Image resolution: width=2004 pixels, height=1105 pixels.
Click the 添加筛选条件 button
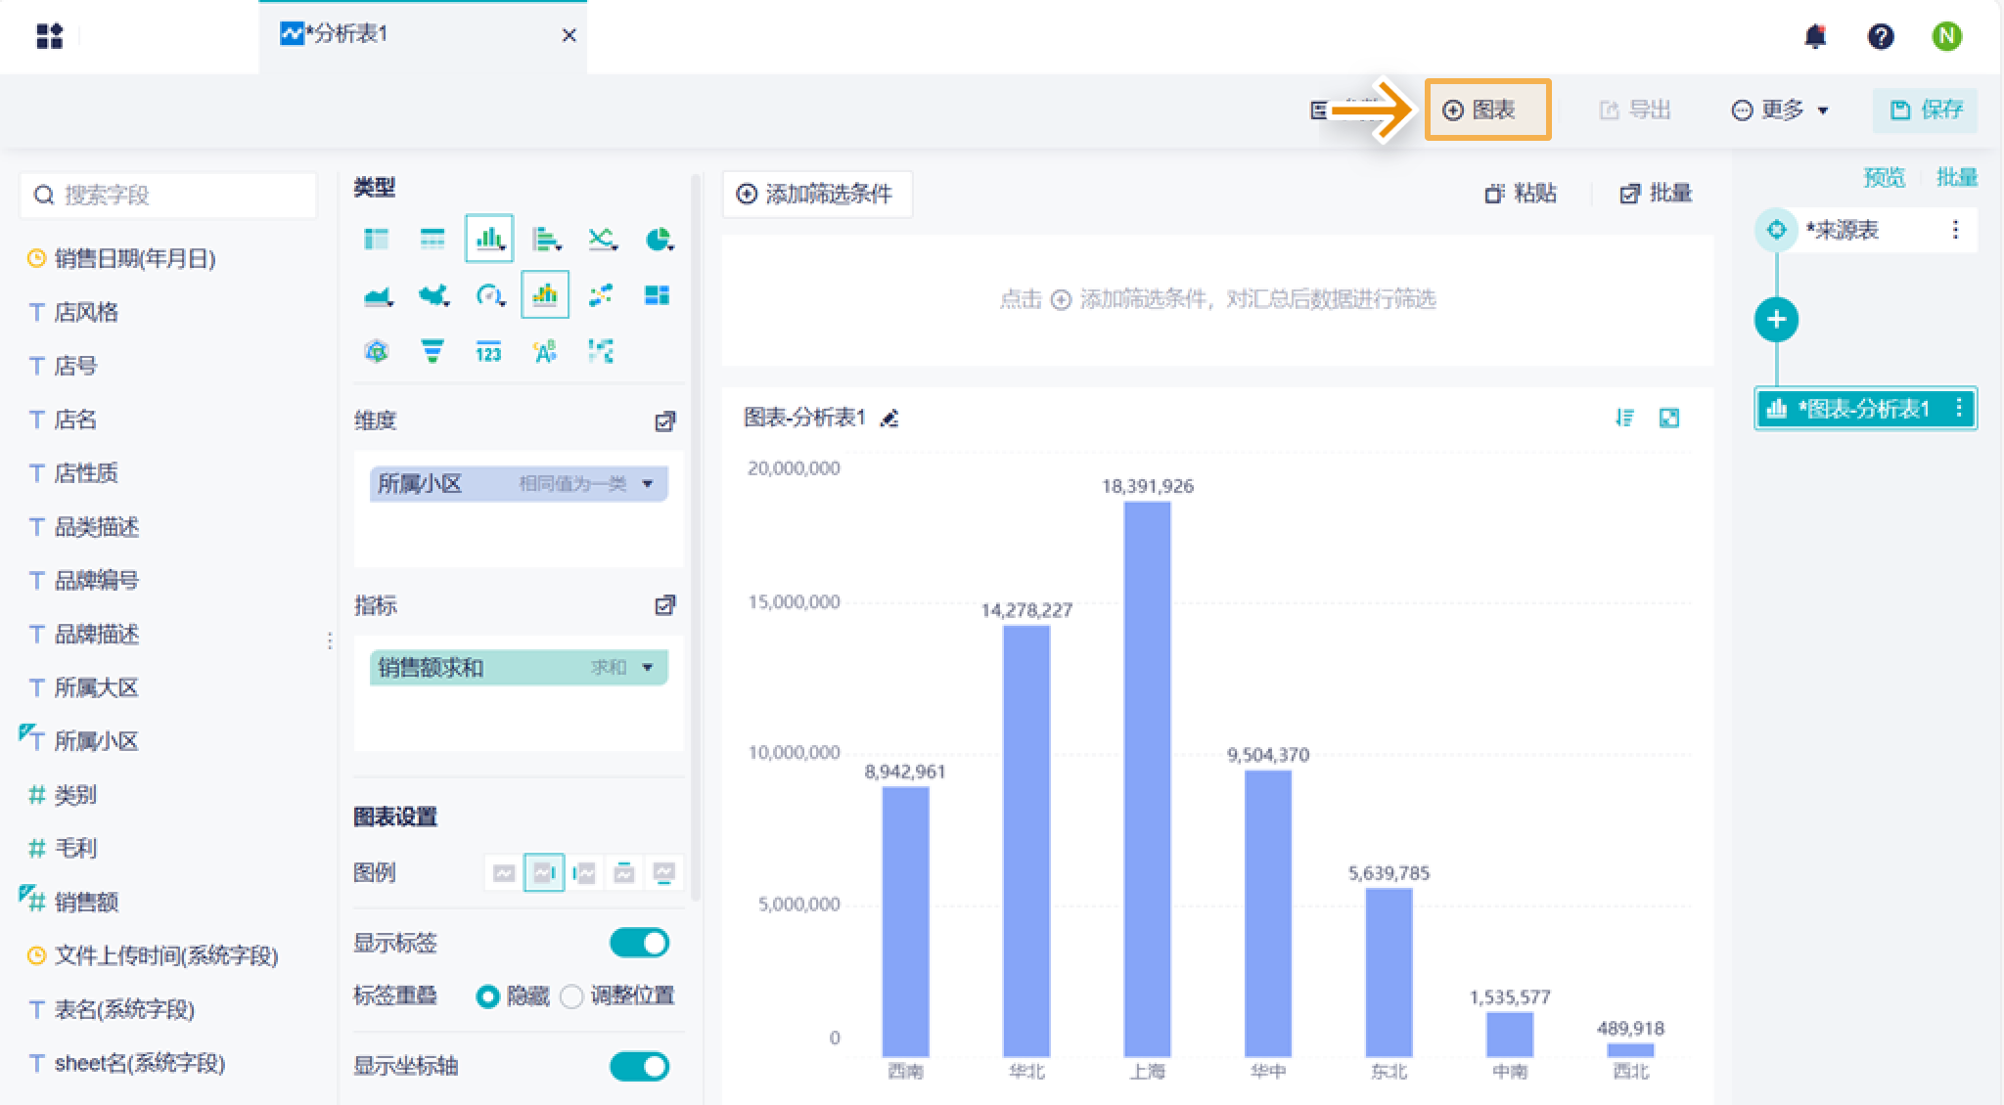click(x=816, y=194)
